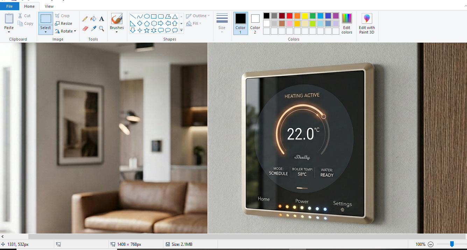Switch to the View ribbon tab
This screenshot has height=250, width=467.
[49, 6]
